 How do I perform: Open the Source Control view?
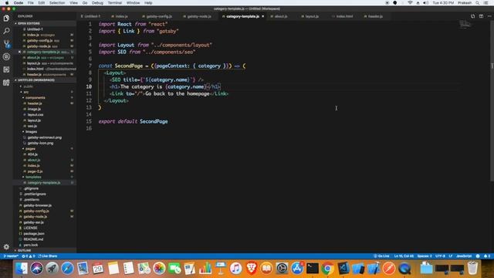6,44
